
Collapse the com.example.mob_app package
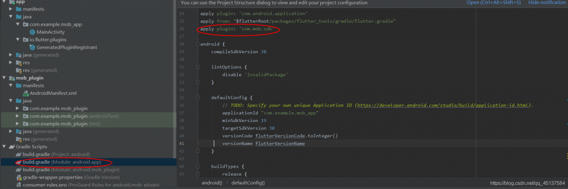[18, 24]
